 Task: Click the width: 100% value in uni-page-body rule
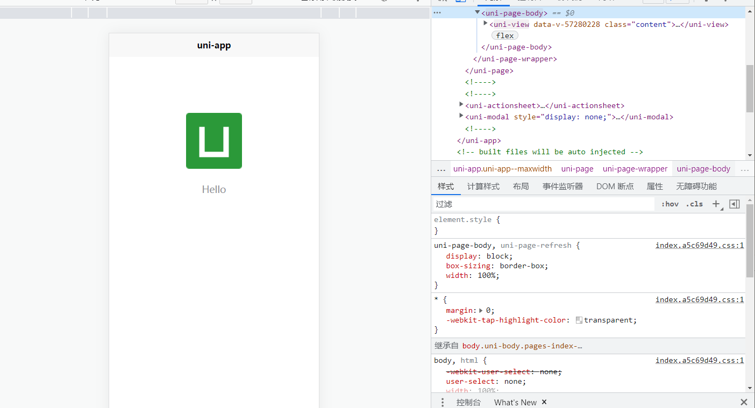[487, 276]
